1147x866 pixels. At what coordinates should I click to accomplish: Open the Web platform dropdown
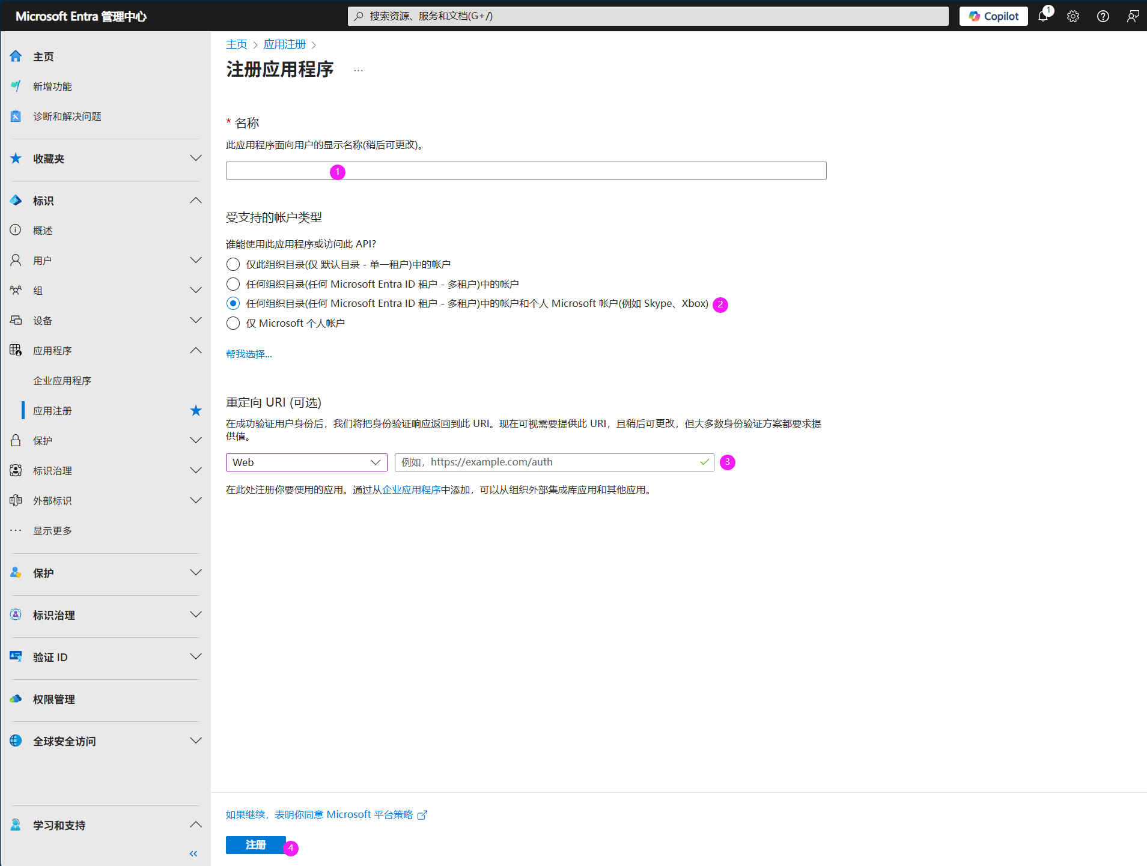click(x=306, y=462)
